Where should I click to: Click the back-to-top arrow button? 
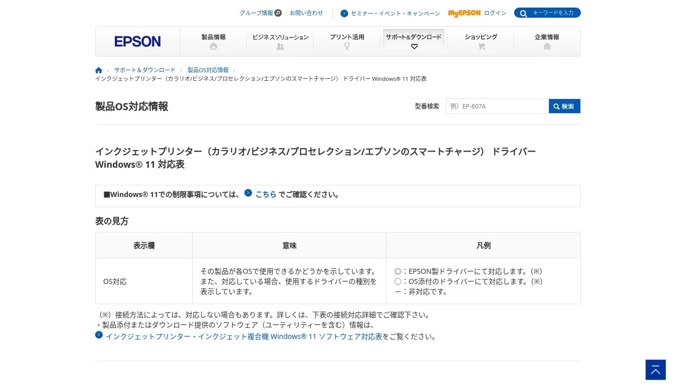pyautogui.click(x=656, y=370)
